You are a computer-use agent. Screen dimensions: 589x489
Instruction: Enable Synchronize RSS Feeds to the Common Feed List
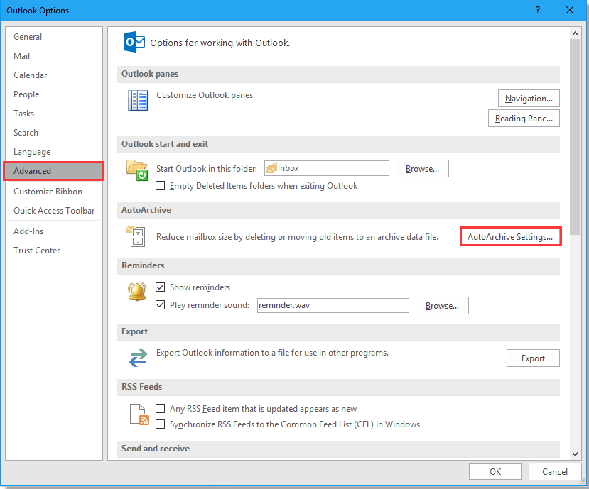pyautogui.click(x=160, y=424)
